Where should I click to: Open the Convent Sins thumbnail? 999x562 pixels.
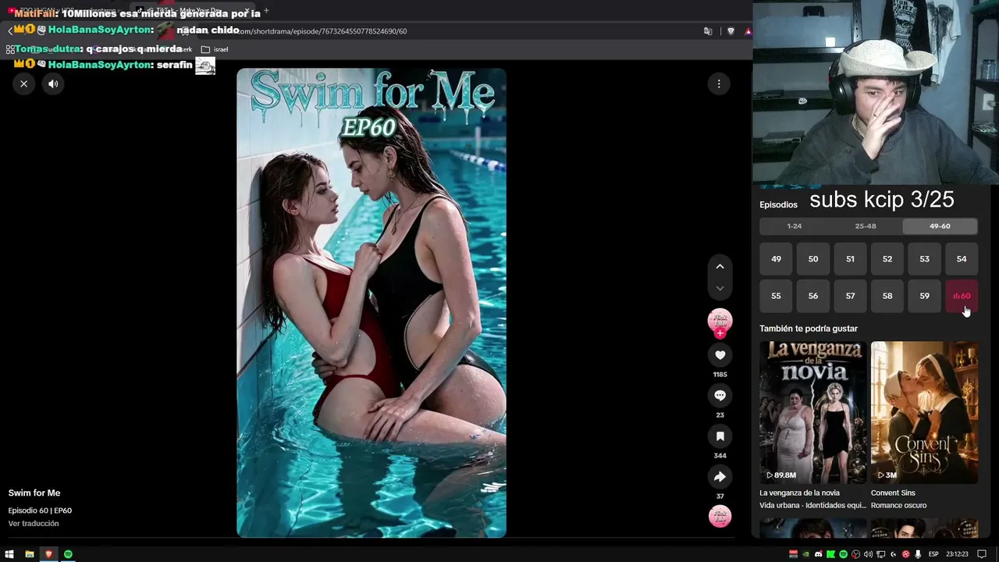pos(924,412)
